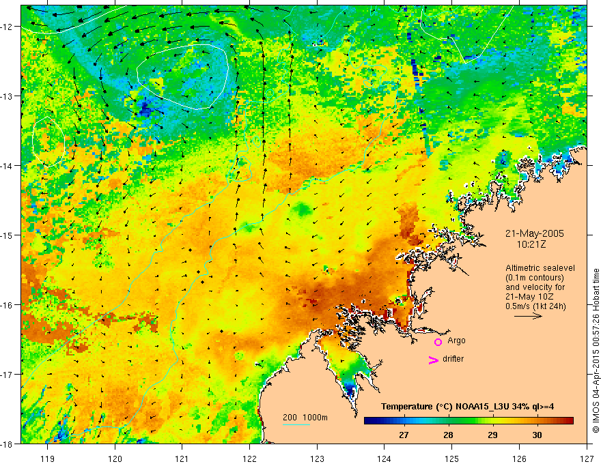Click the 'drifter' legend label
Viewport: 601px width, 464px height.
(453, 359)
